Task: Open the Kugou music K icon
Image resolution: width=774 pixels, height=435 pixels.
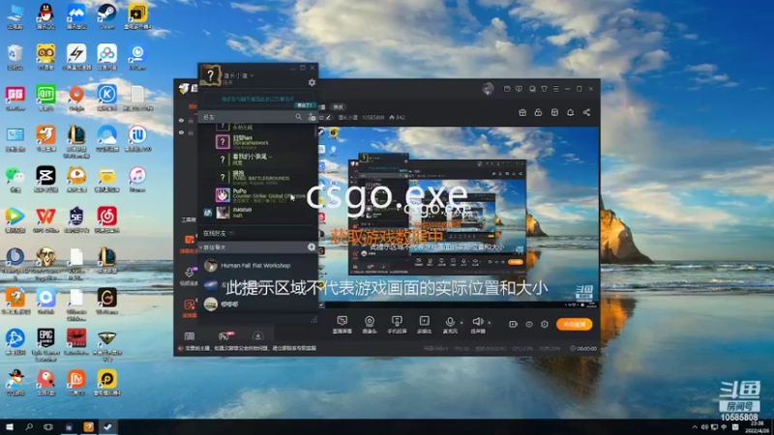Action: pyautogui.click(x=106, y=96)
